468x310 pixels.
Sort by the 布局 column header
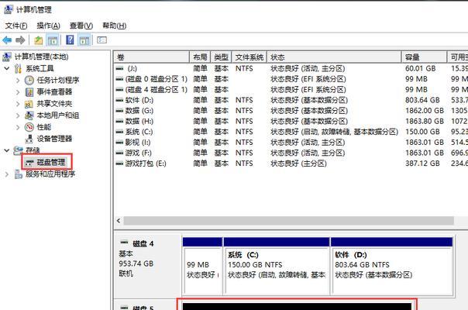coord(200,57)
